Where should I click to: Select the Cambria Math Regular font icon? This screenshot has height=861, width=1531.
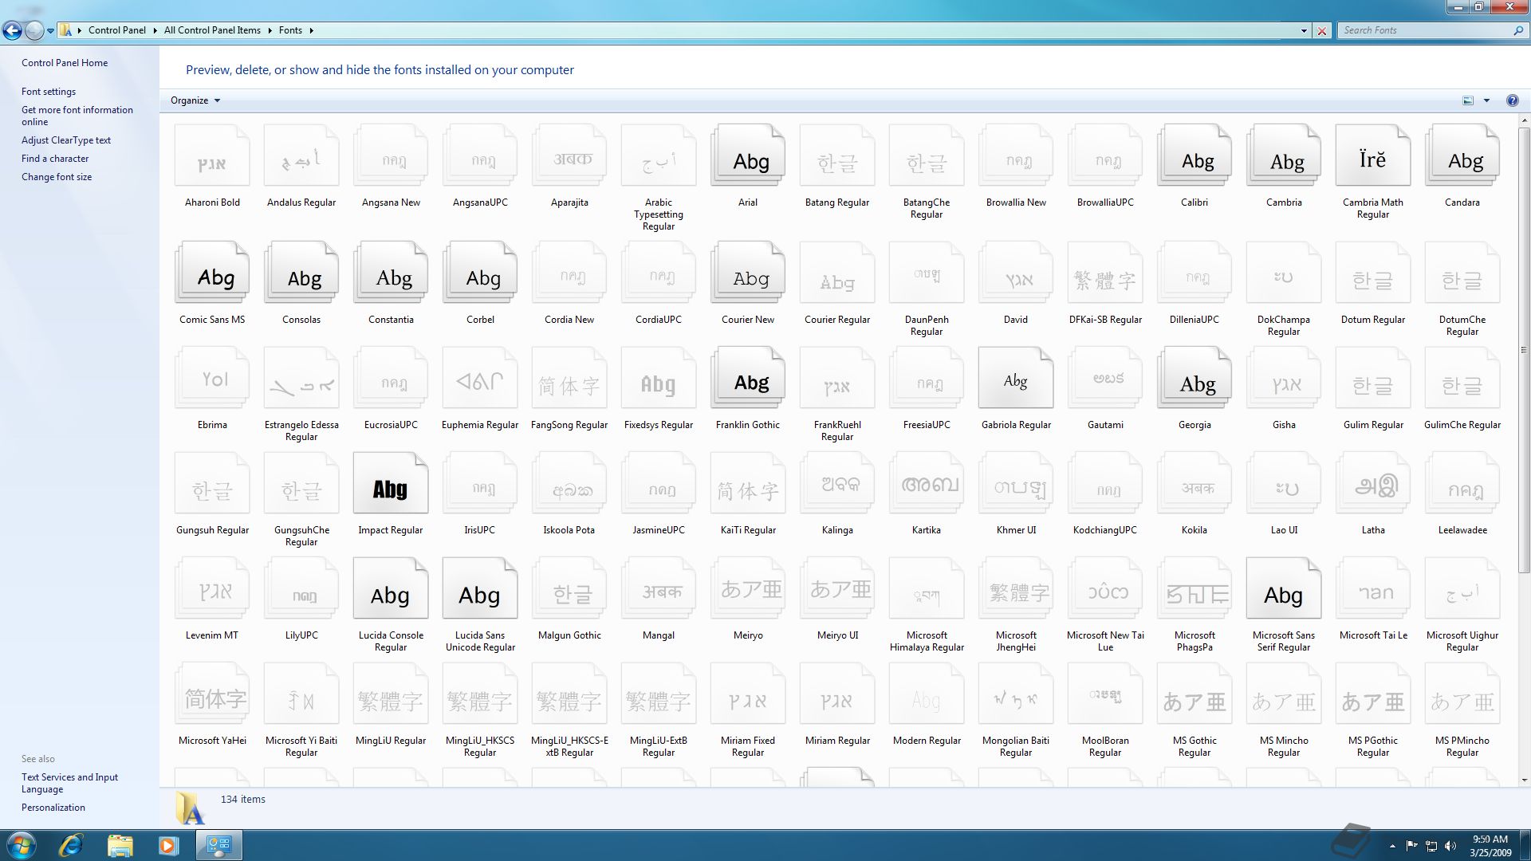(1373, 155)
